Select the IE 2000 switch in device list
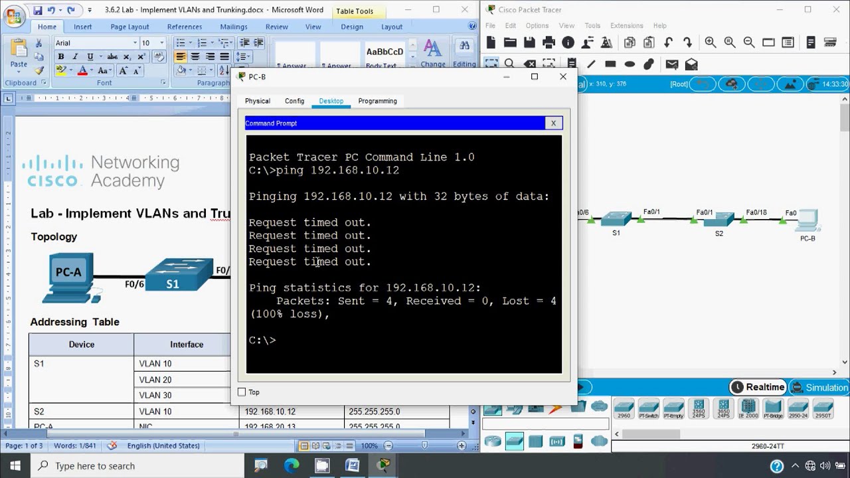Image resolution: width=850 pixels, height=478 pixels. pos(748,409)
